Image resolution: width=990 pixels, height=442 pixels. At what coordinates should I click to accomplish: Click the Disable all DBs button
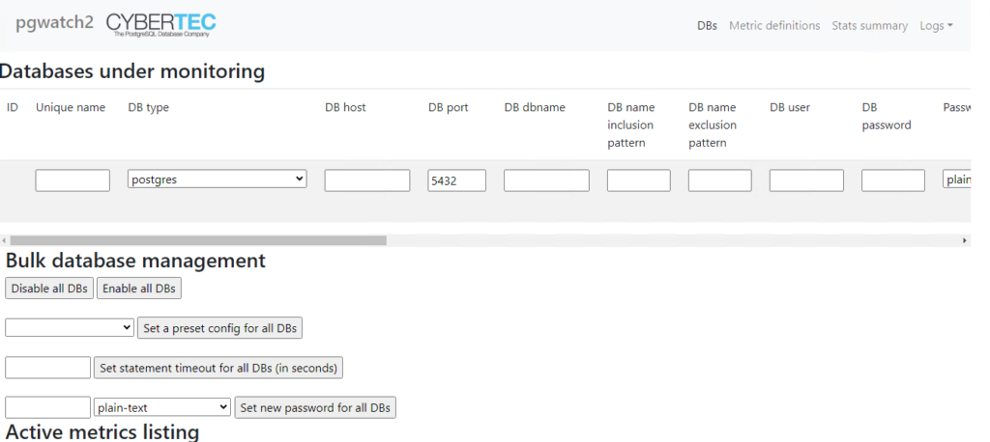[x=49, y=289]
